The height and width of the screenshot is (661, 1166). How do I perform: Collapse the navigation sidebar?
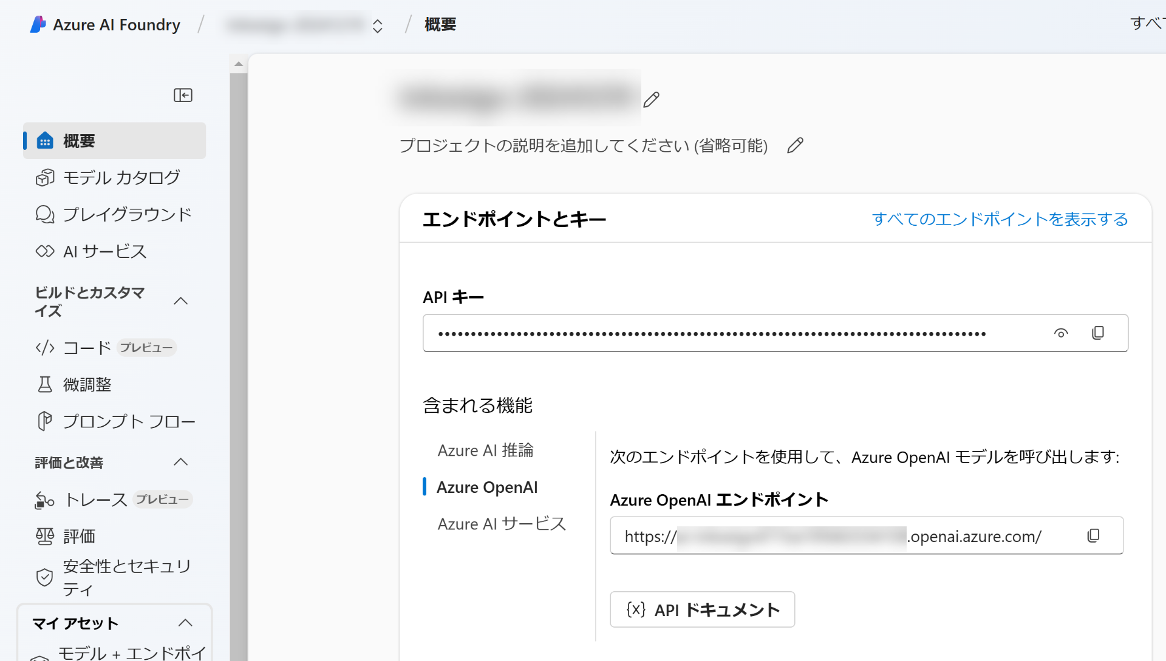[x=183, y=95]
